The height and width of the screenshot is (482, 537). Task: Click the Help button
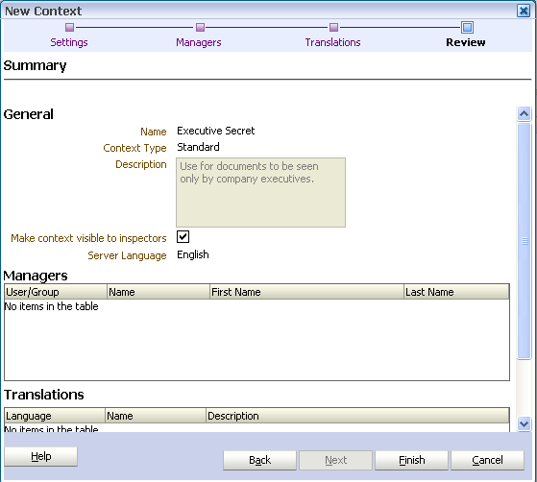click(x=40, y=457)
